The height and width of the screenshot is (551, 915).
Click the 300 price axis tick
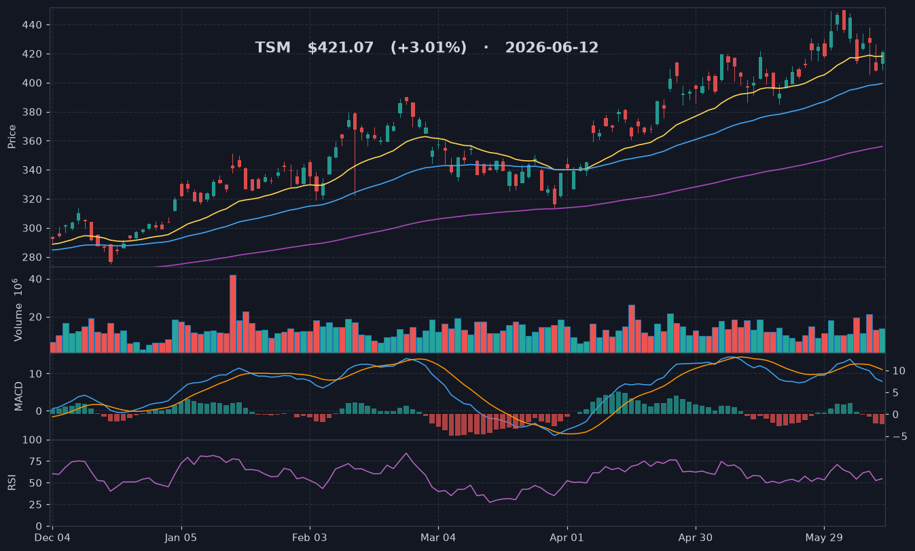(33, 228)
